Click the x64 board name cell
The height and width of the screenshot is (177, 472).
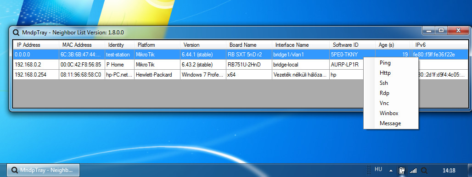[249, 75]
